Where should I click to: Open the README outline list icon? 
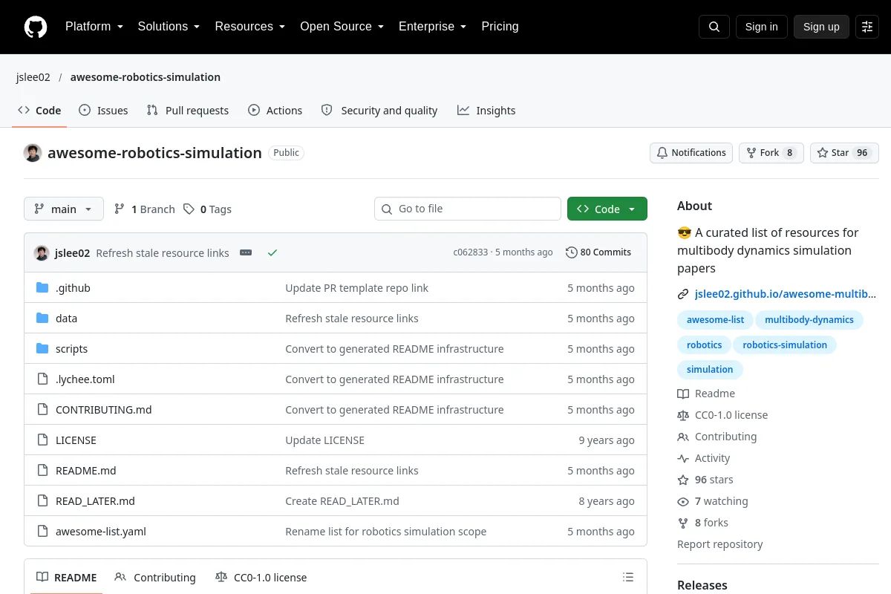point(628,577)
